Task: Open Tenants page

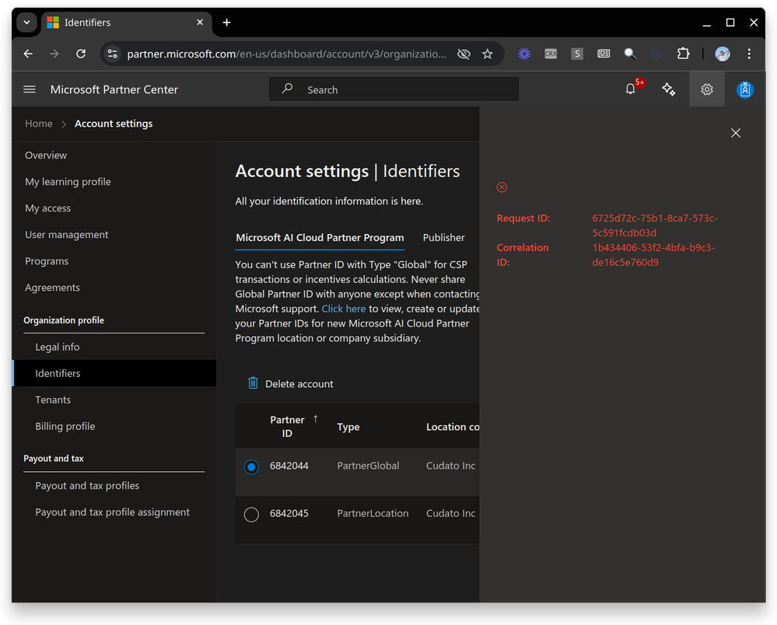Action: click(53, 400)
